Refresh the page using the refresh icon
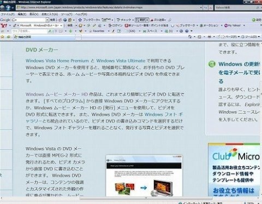The width and height of the screenshot is (262, 204). point(206,8)
